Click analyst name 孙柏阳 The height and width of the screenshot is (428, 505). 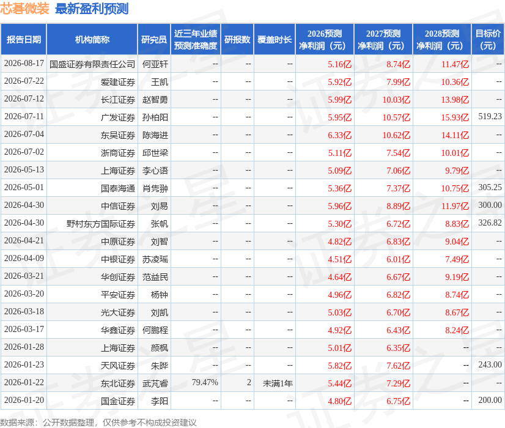[x=155, y=117]
